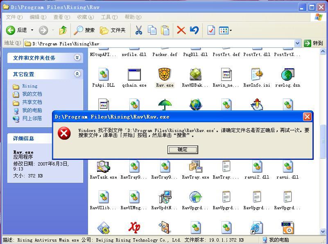Select the ravui2.dll file icon

pyautogui.click(x=257, y=167)
